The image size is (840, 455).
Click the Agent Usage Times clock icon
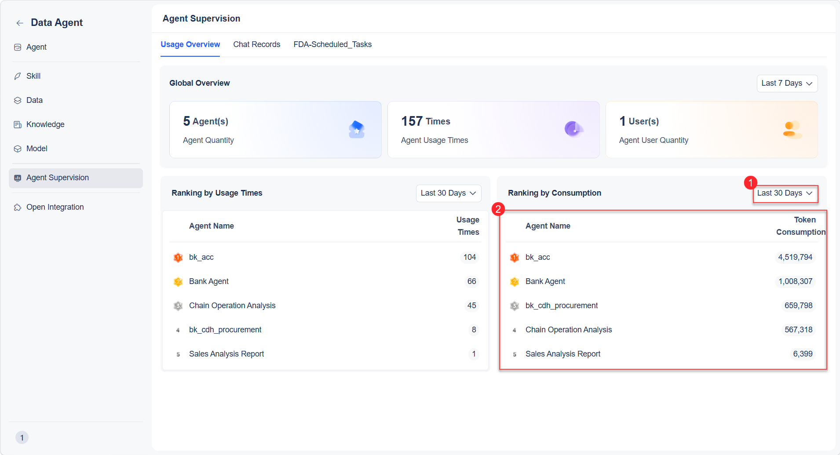(x=573, y=129)
